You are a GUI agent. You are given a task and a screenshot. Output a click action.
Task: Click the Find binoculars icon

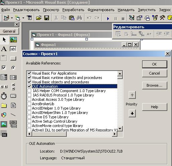pyautogui.click(x=79, y=18)
